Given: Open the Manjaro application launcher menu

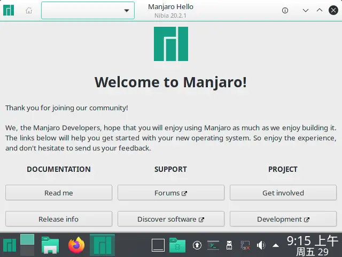Looking at the screenshot, I should tap(9, 245).
